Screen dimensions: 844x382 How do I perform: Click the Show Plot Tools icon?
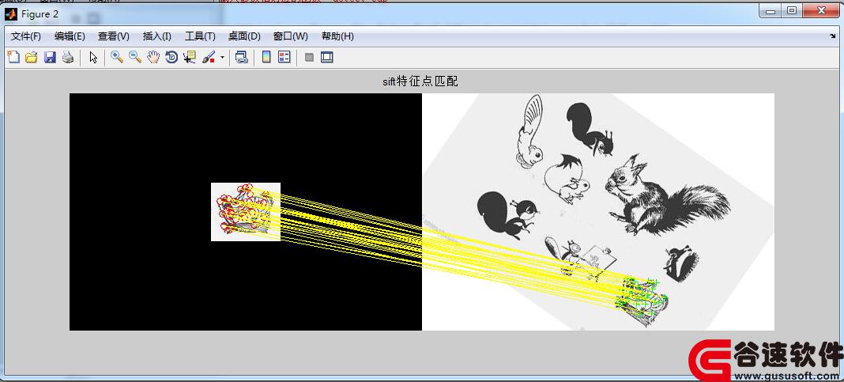coord(326,57)
